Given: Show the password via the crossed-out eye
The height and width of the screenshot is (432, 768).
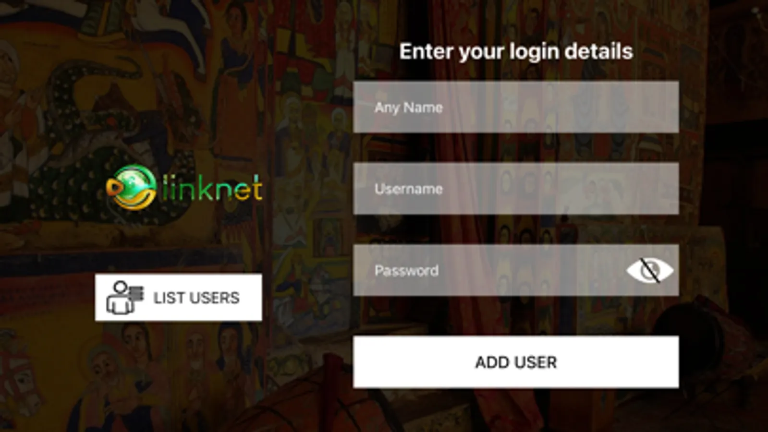Looking at the screenshot, I should tap(649, 270).
